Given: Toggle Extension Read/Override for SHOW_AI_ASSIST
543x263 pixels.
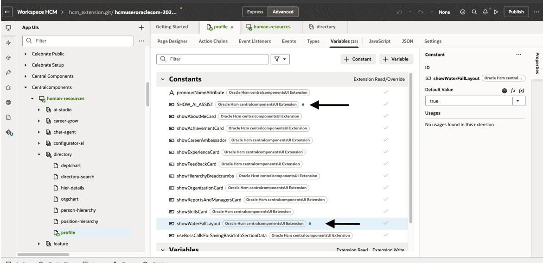Looking at the screenshot, I should coord(386,104).
